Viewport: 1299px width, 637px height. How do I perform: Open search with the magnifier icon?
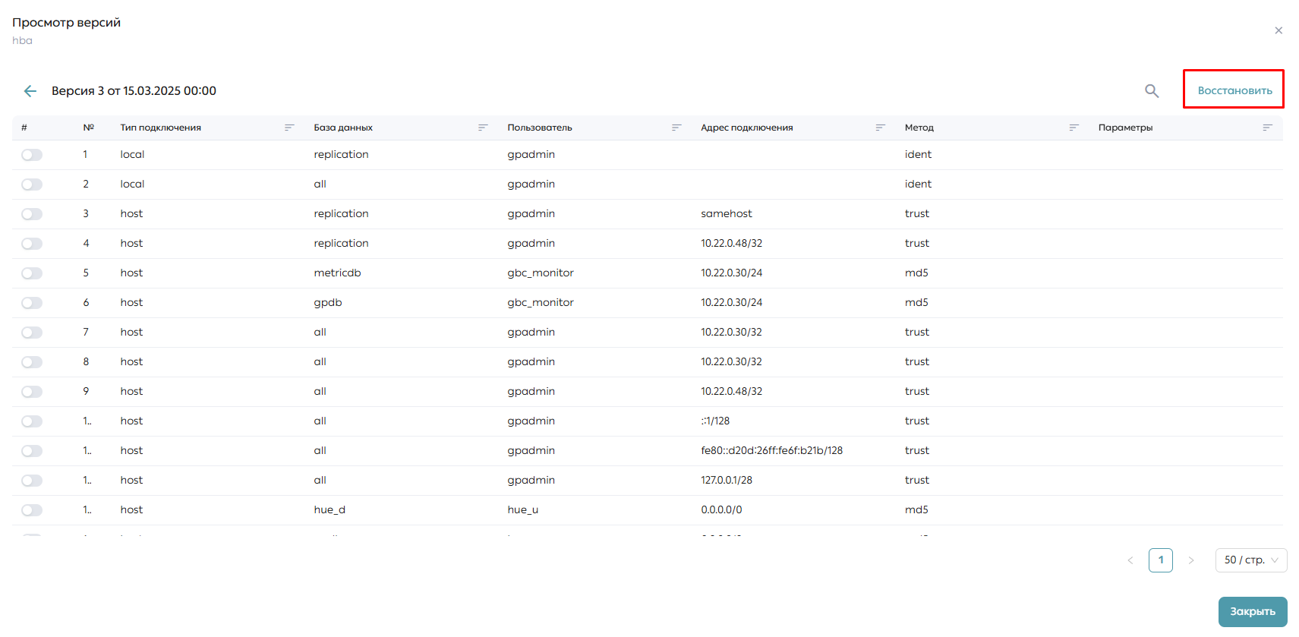click(x=1152, y=91)
